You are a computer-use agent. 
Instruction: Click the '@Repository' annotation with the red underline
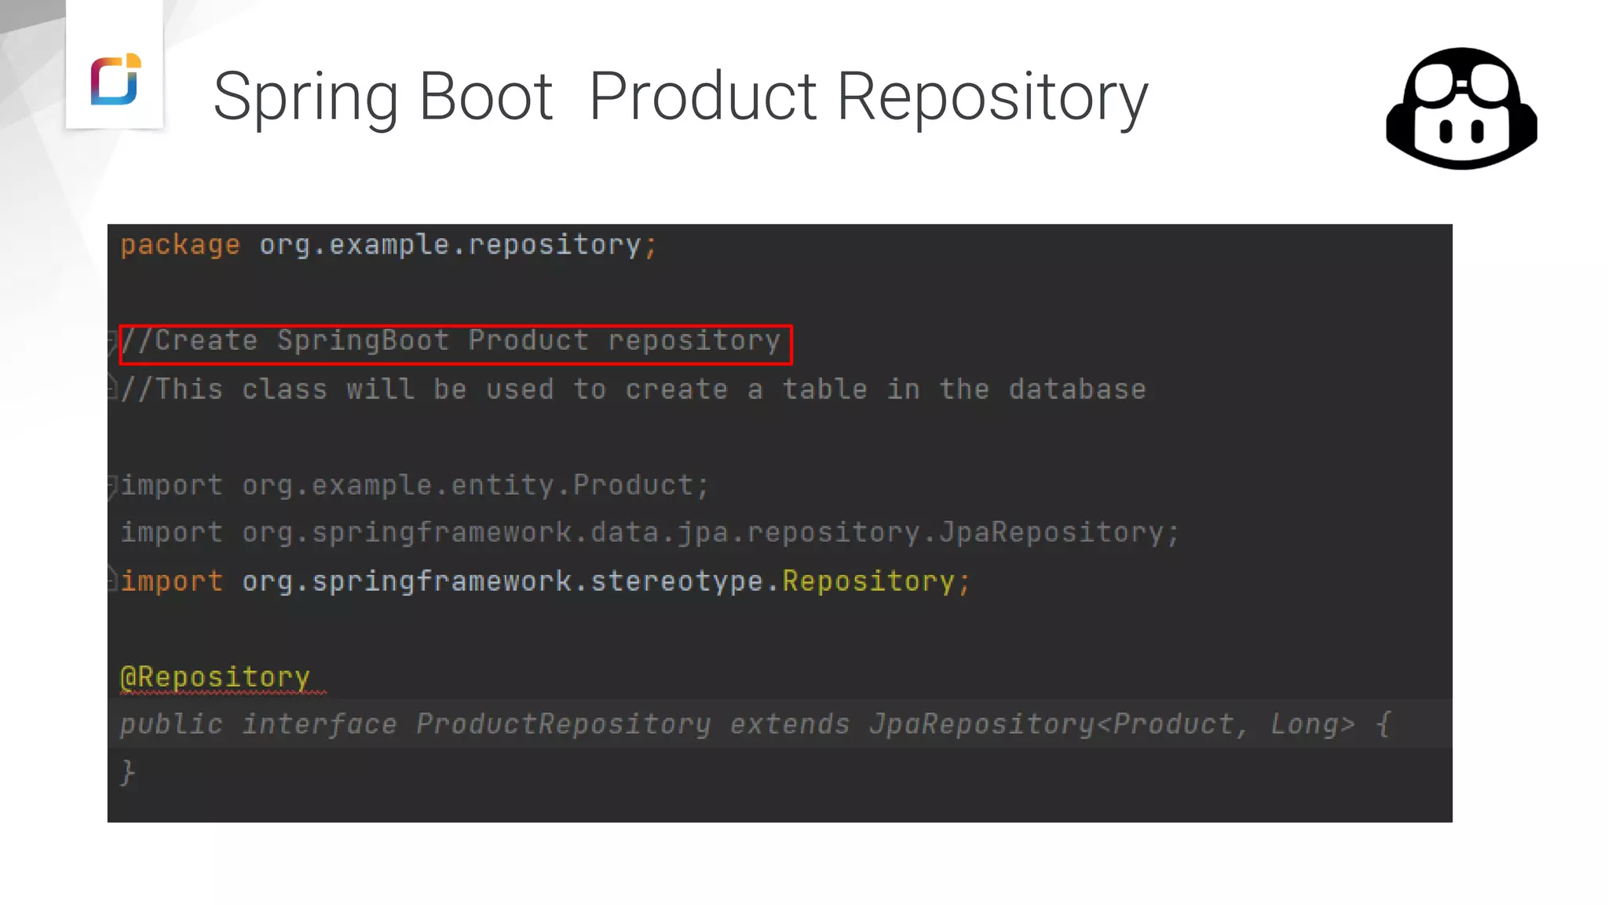[x=216, y=677]
